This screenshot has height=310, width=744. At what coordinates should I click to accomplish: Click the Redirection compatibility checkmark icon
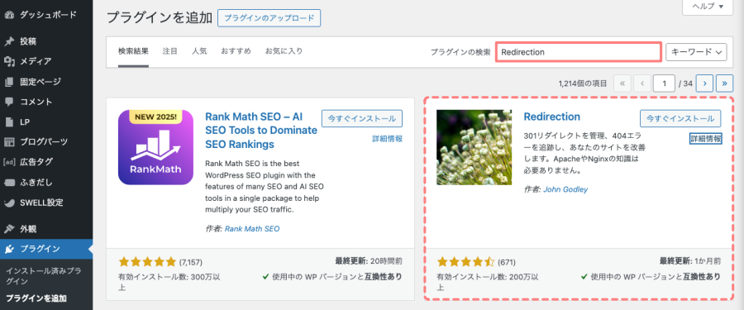coord(584,276)
